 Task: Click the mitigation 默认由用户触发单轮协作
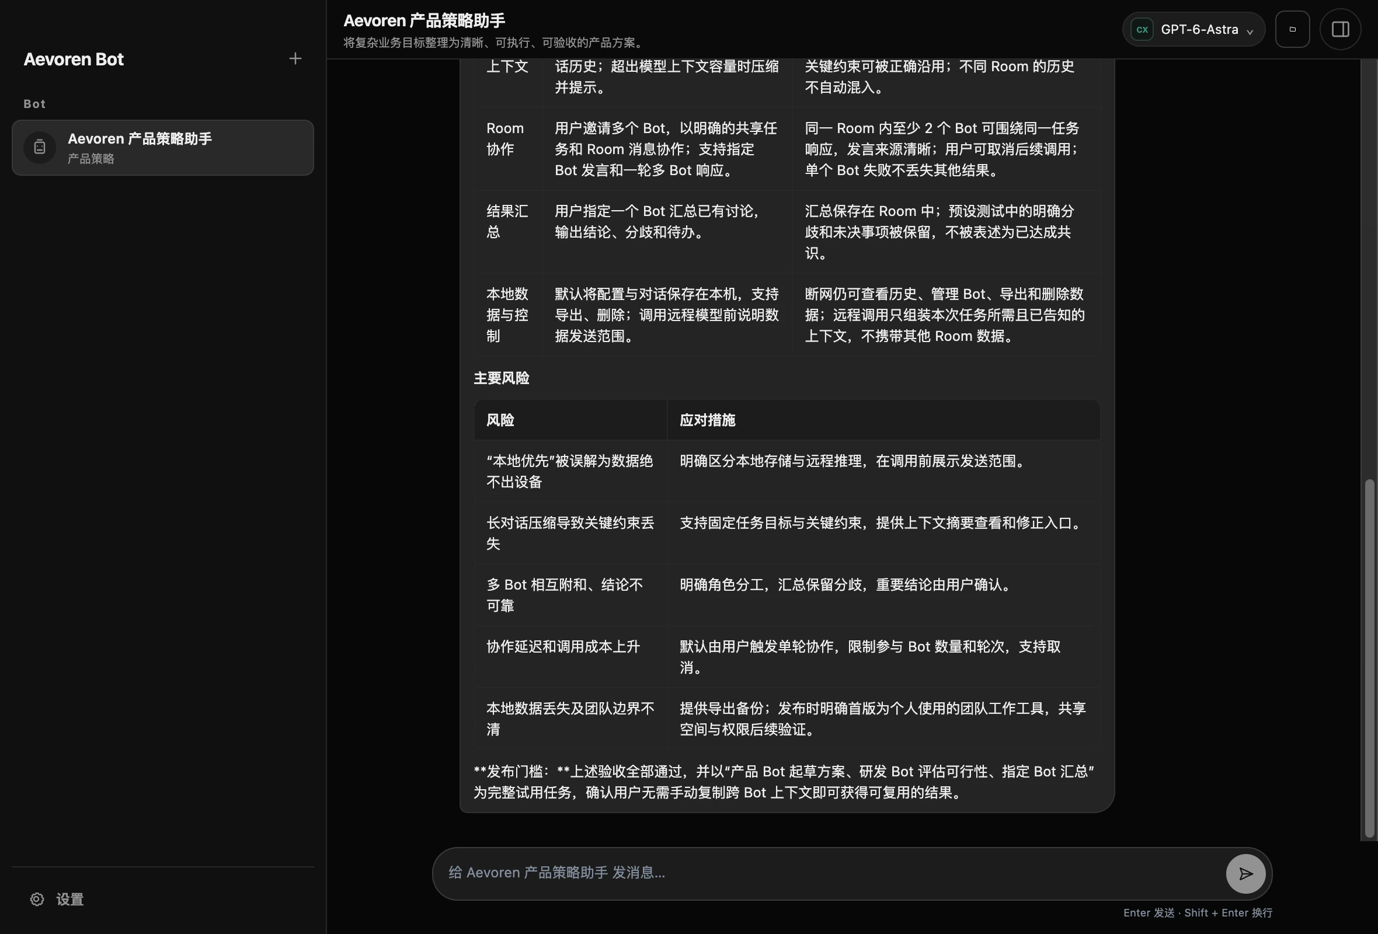point(883,657)
